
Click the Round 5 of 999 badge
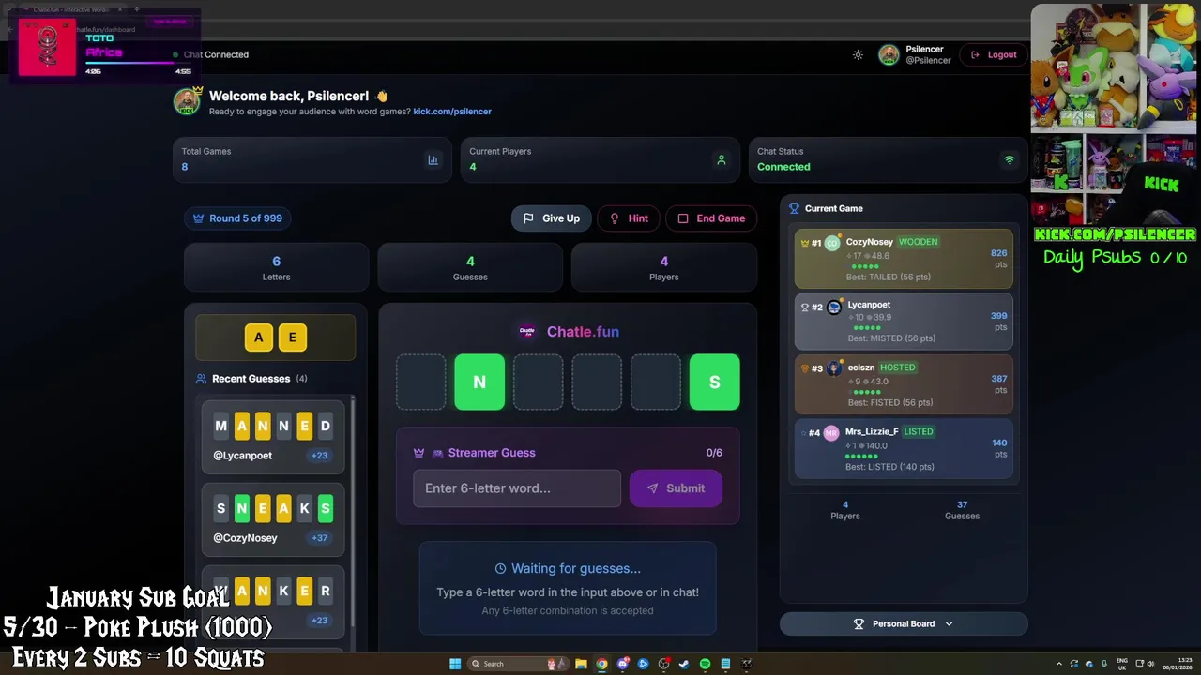[x=237, y=218]
